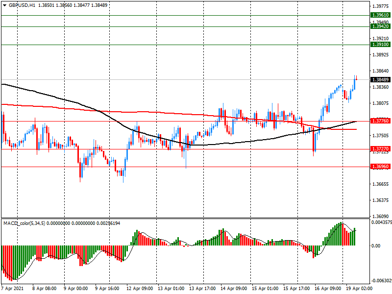Click the black moving average curve
392x294 pixels.
click(x=73, y=99)
